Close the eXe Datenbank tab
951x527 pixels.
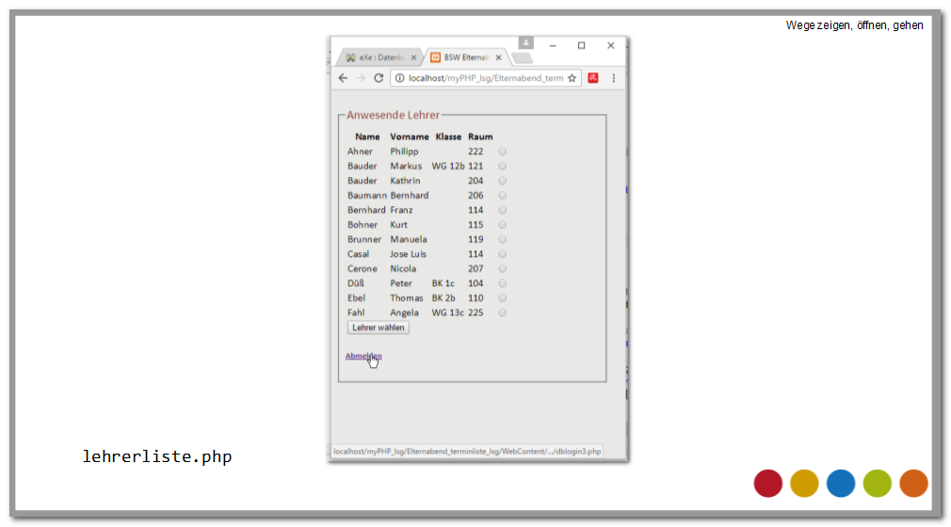(x=414, y=57)
